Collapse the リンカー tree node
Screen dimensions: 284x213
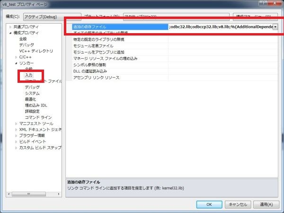click(16, 63)
